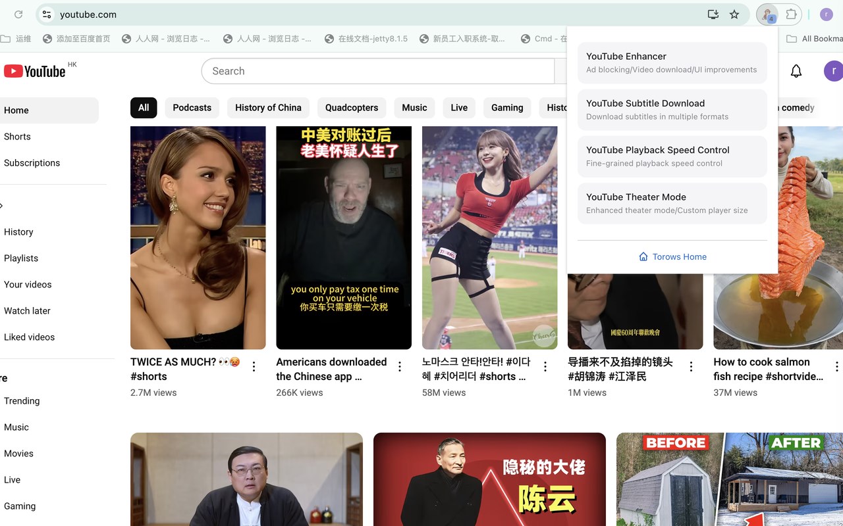Open Movies in the sidebar
The height and width of the screenshot is (526, 843).
(x=49, y=454)
